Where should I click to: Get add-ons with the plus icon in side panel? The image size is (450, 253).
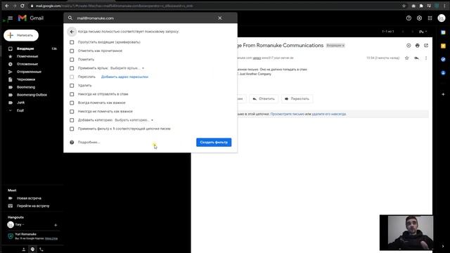pyautogui.click(x=443, y=94)
